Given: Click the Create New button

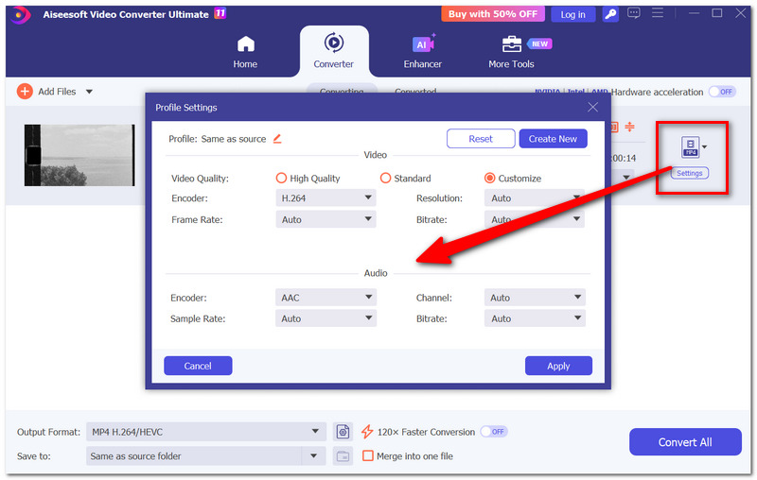Looking at the screenshot, I should point(553,139).
